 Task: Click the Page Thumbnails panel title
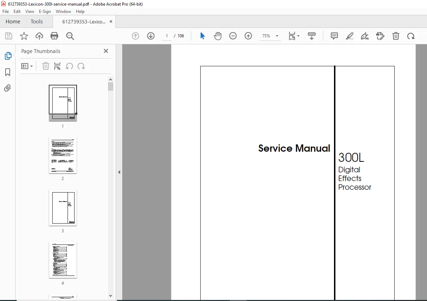coord(41,51)
